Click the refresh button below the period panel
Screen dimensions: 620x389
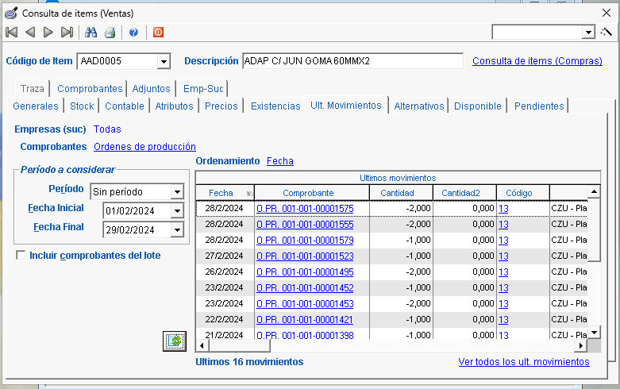point(175,341)
